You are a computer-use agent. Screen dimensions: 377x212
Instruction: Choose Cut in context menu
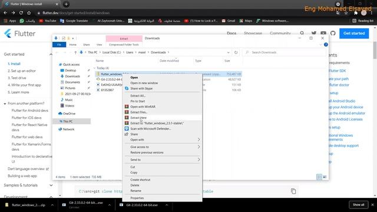[x=133, y=167]
